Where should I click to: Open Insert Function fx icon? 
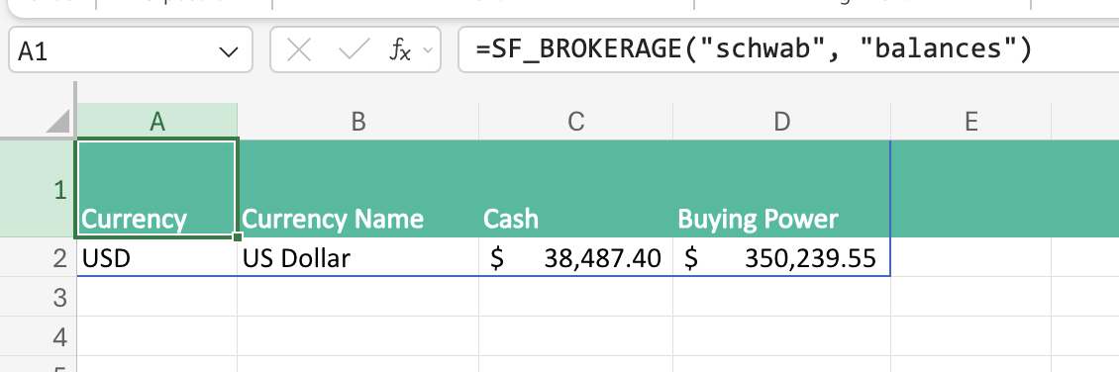[400, 49]
